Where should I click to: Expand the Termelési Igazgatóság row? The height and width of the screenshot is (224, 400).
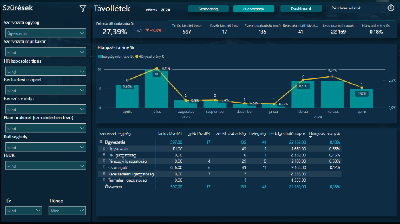(104, 180)
